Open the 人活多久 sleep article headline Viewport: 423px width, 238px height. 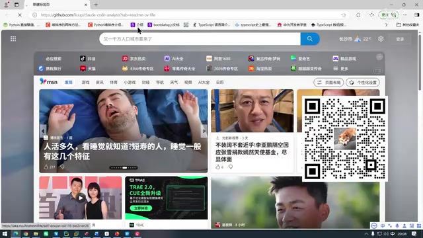pos(122,151)
